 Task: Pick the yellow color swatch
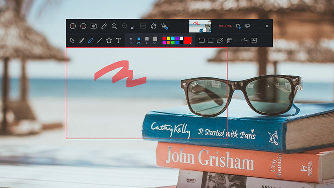pos(169,38)
